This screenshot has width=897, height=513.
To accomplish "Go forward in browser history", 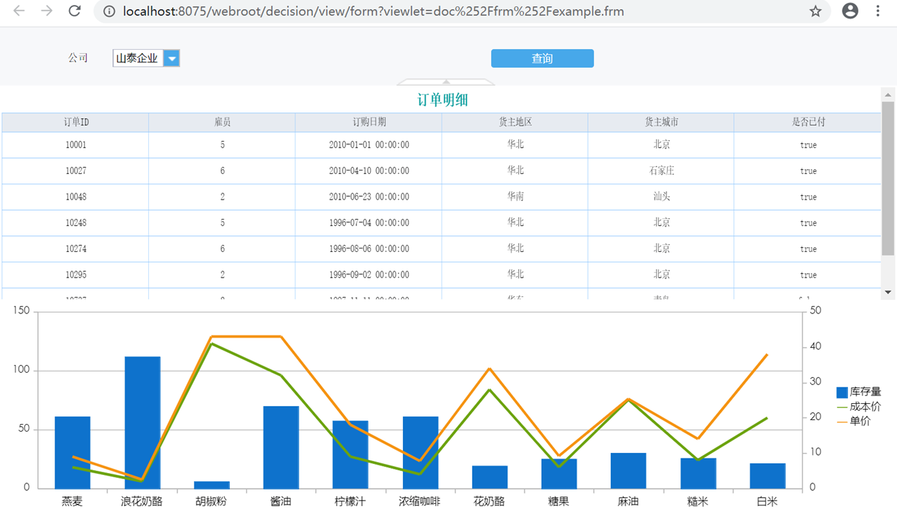I will pos(46,11).
